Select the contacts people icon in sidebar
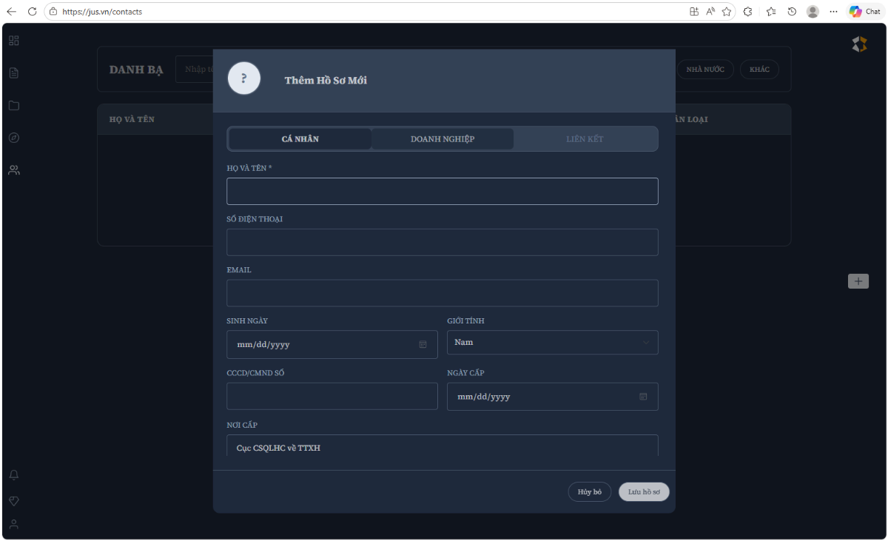888x541 pixels. pos(13,169)
